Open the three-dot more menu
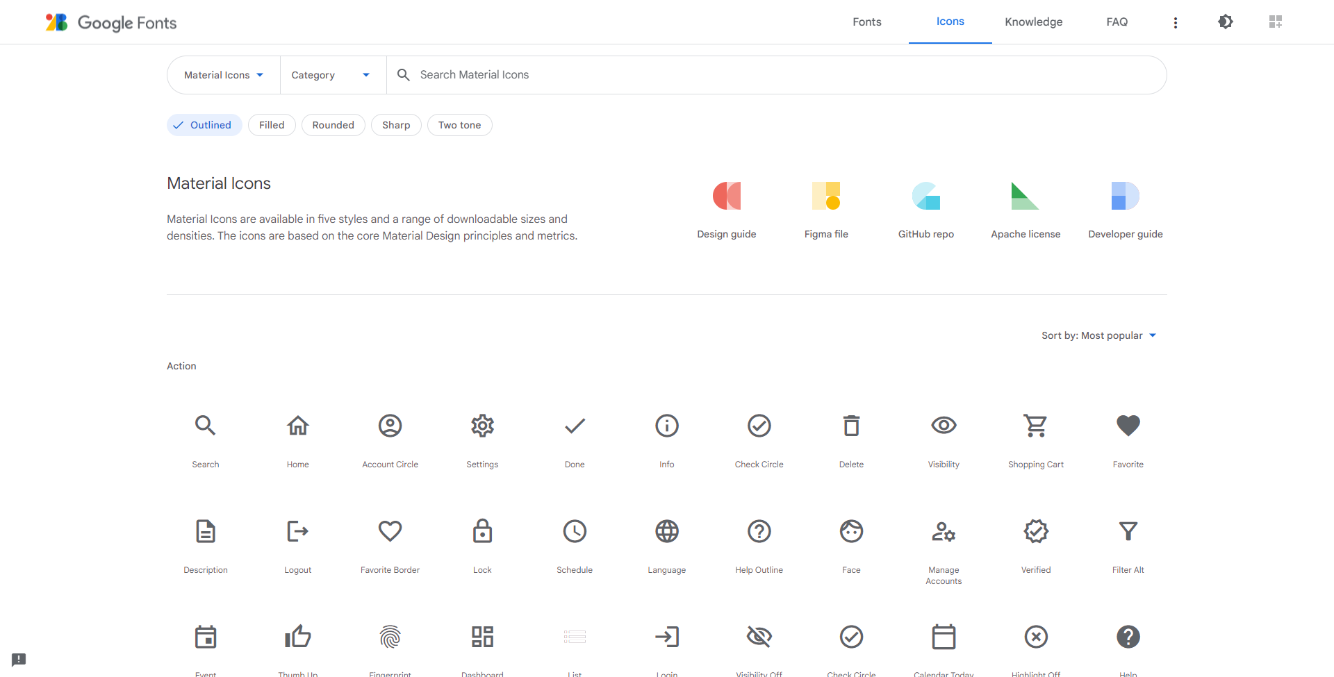 [x=1176, y=22]
